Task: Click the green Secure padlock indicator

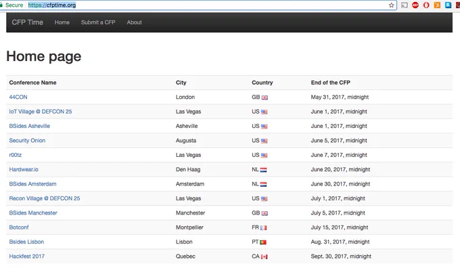Action: (x=11, y=5)
